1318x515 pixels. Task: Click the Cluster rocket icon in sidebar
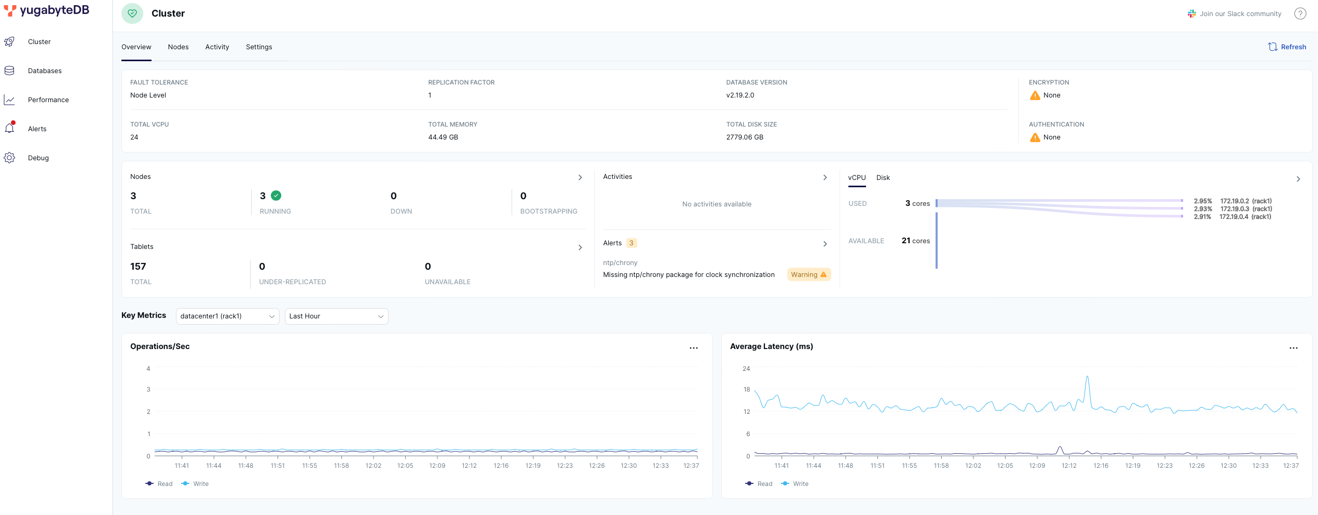9,42
